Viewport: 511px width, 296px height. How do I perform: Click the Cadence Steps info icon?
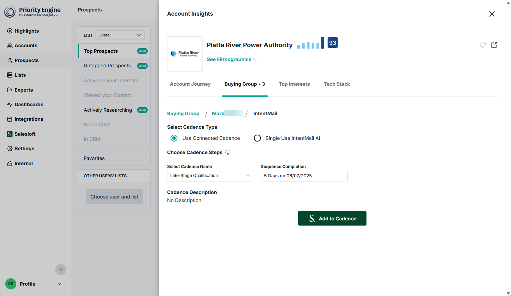pos(228,152)
